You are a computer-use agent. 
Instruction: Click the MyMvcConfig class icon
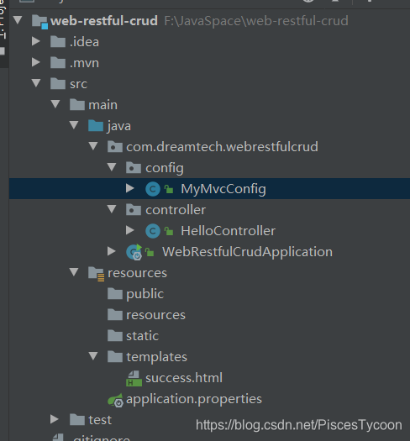click(153, 189)
